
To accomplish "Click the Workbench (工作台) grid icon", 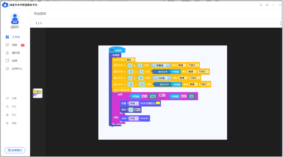I will [7, 37].
